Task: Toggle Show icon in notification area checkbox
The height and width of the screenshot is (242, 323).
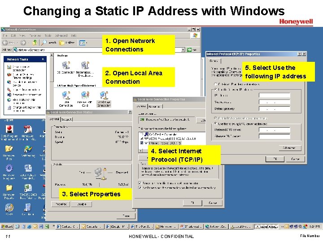Action: coord(140,183)
